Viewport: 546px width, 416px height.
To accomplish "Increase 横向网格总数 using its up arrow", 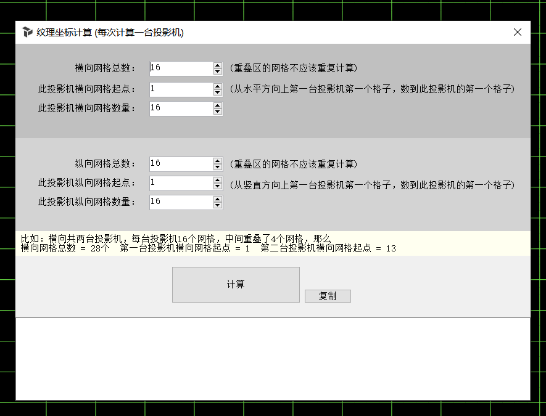I will (217, 65).
